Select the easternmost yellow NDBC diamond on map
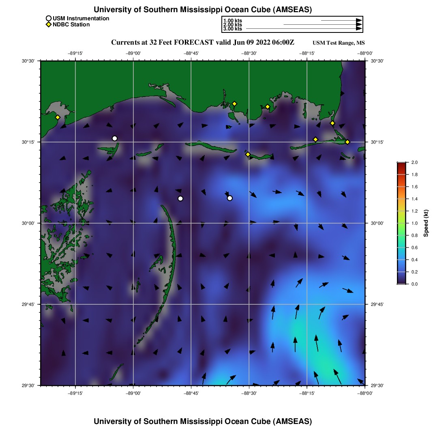The width and height of the screenshot is (446, 426). coord(347,142)
